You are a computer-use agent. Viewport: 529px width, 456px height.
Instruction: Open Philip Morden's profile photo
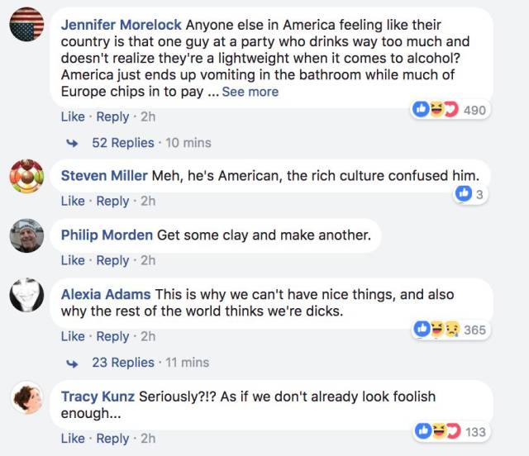pyautogui.click(x=26, y=235)
